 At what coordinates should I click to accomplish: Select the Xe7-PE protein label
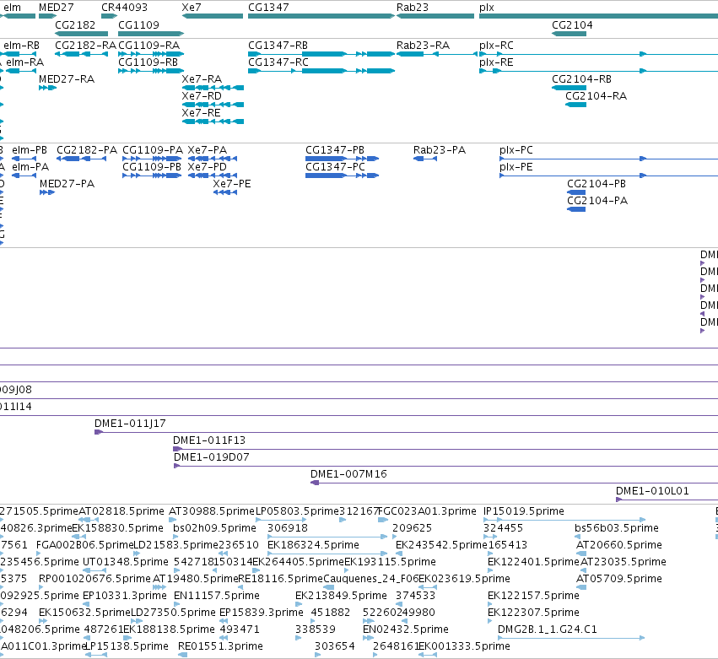tap(232, 184)
